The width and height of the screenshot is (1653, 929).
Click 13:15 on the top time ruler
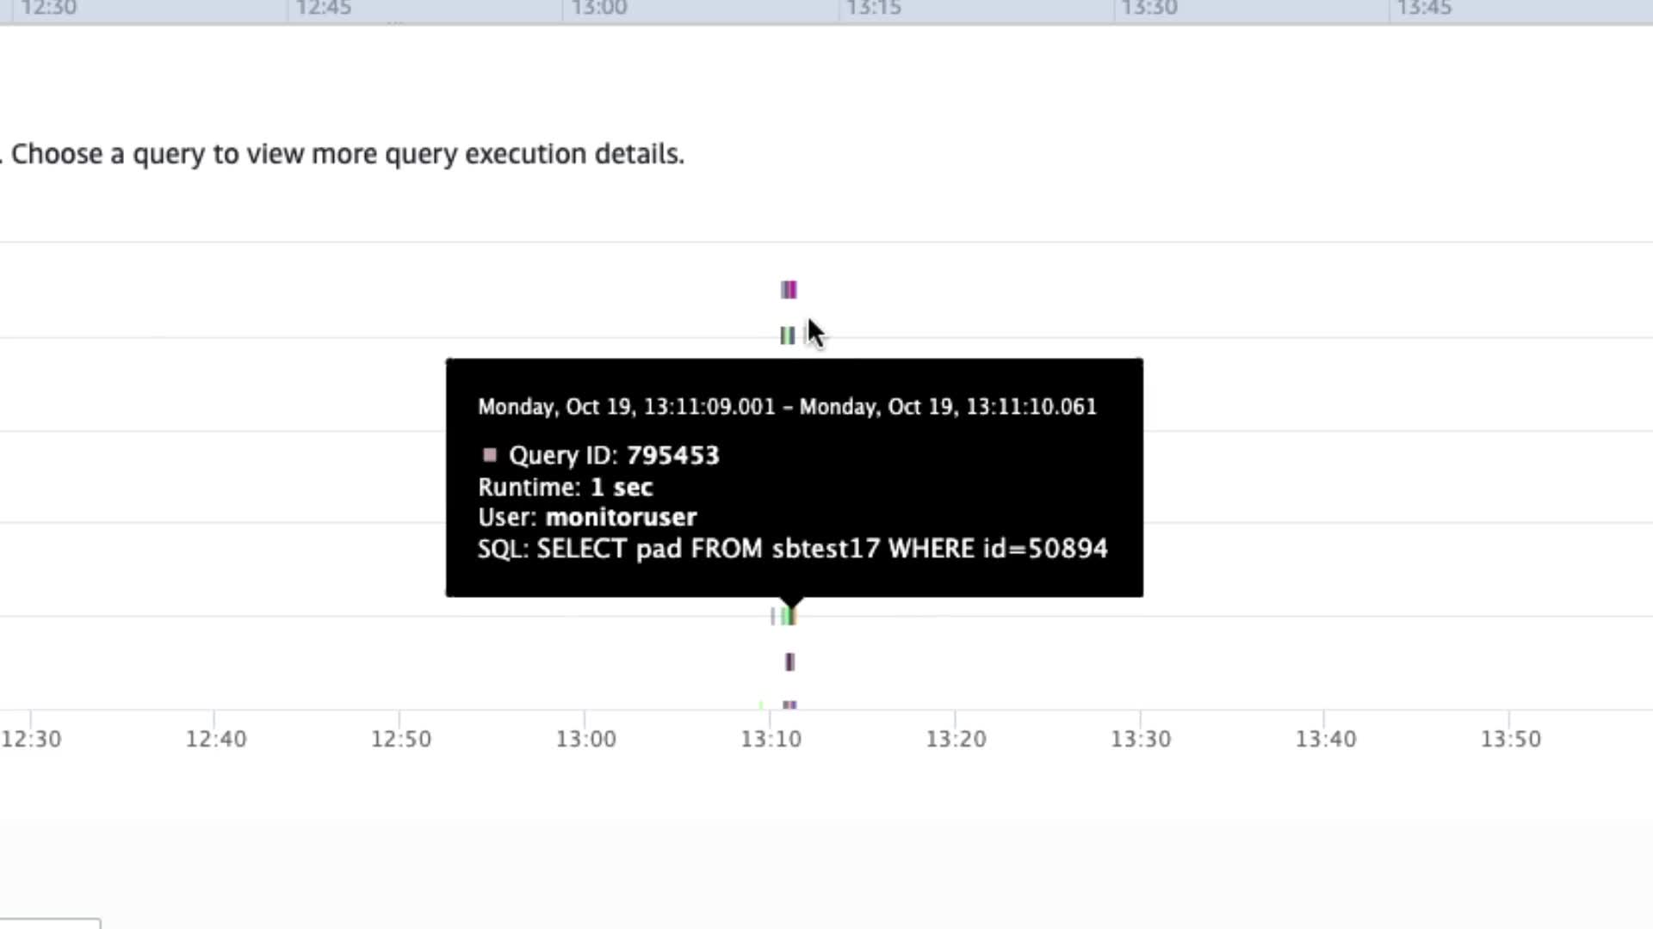pyautogui.click(x=874, y=9)
